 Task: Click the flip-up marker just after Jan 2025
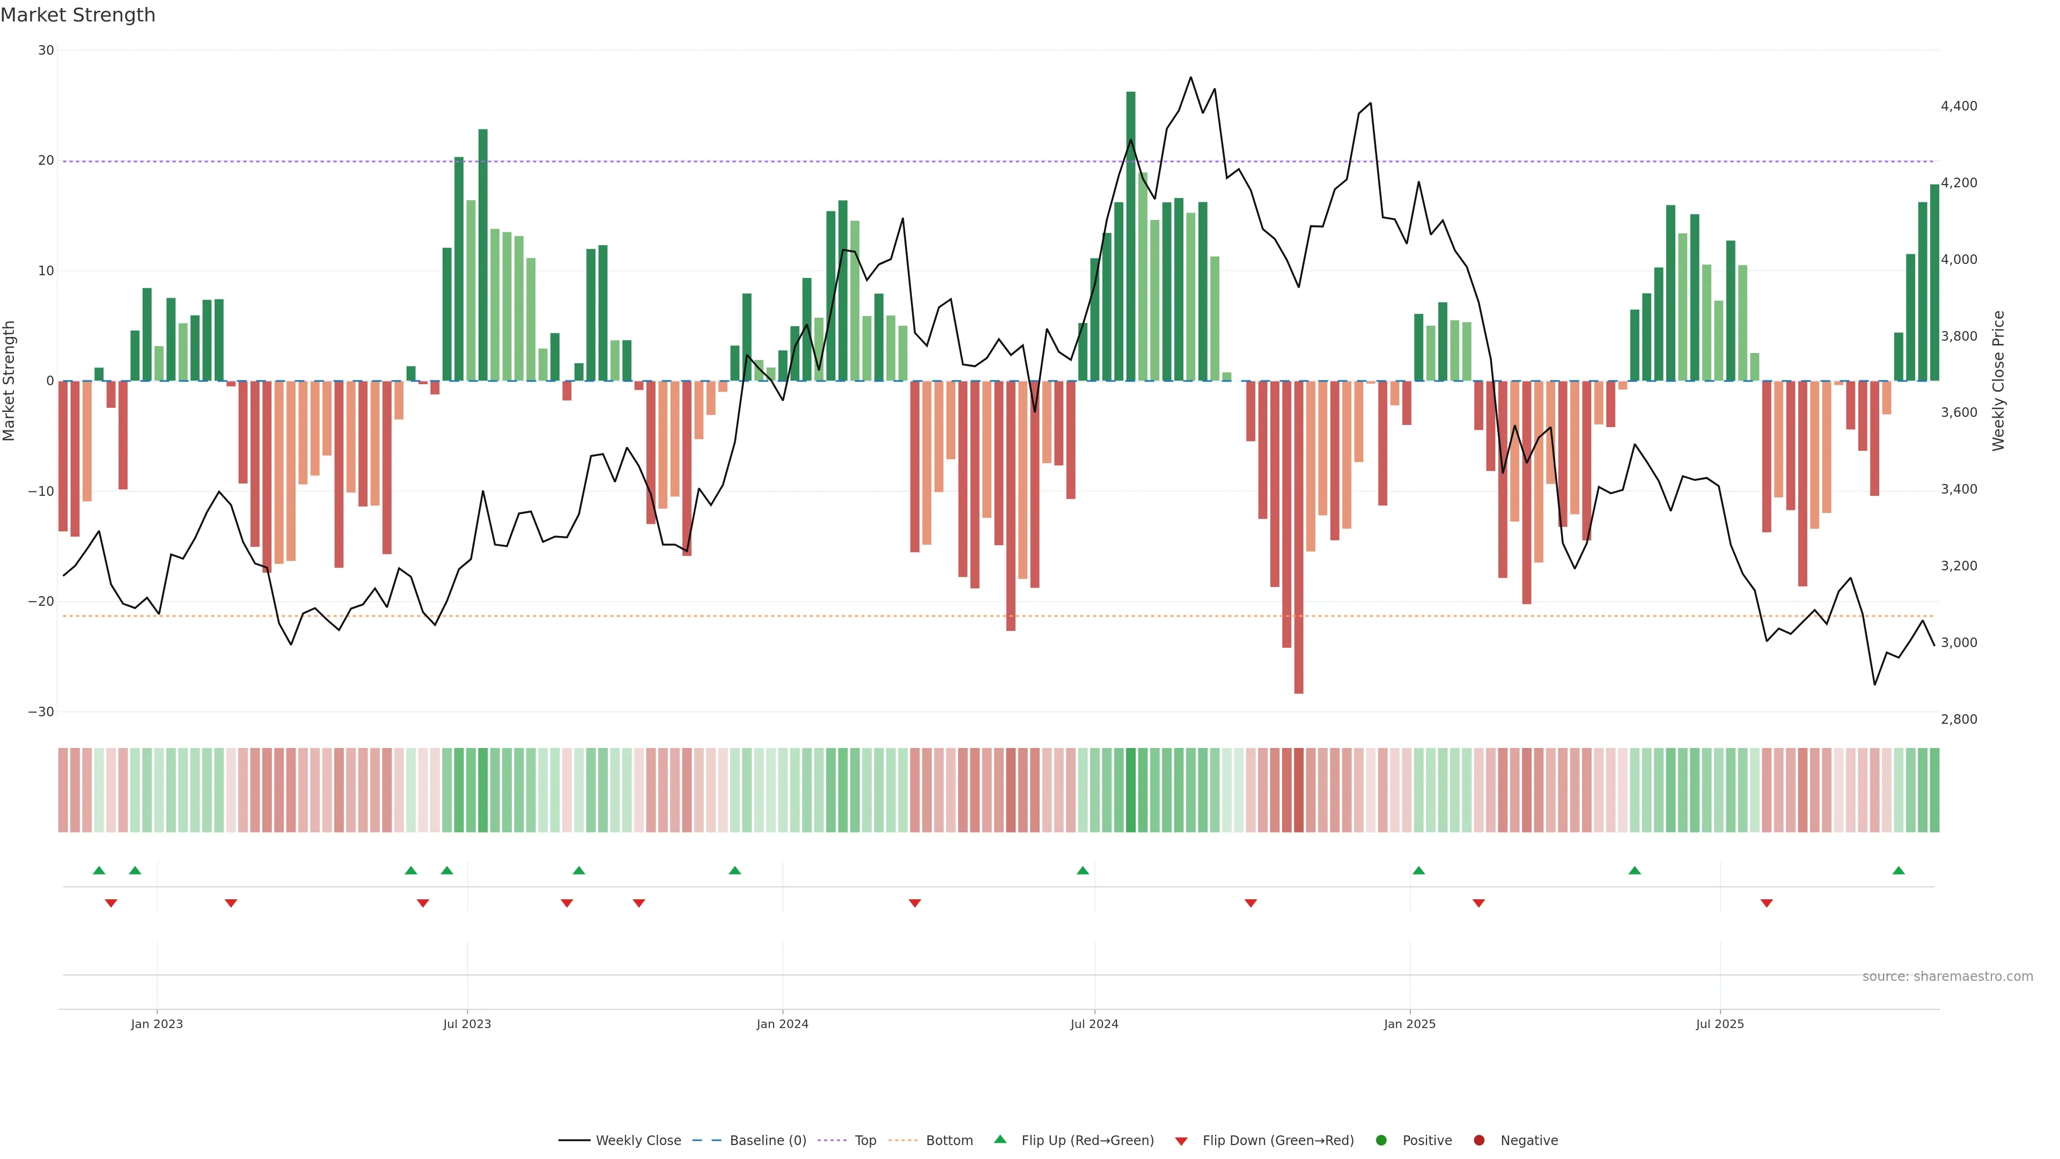point(1418,870)
